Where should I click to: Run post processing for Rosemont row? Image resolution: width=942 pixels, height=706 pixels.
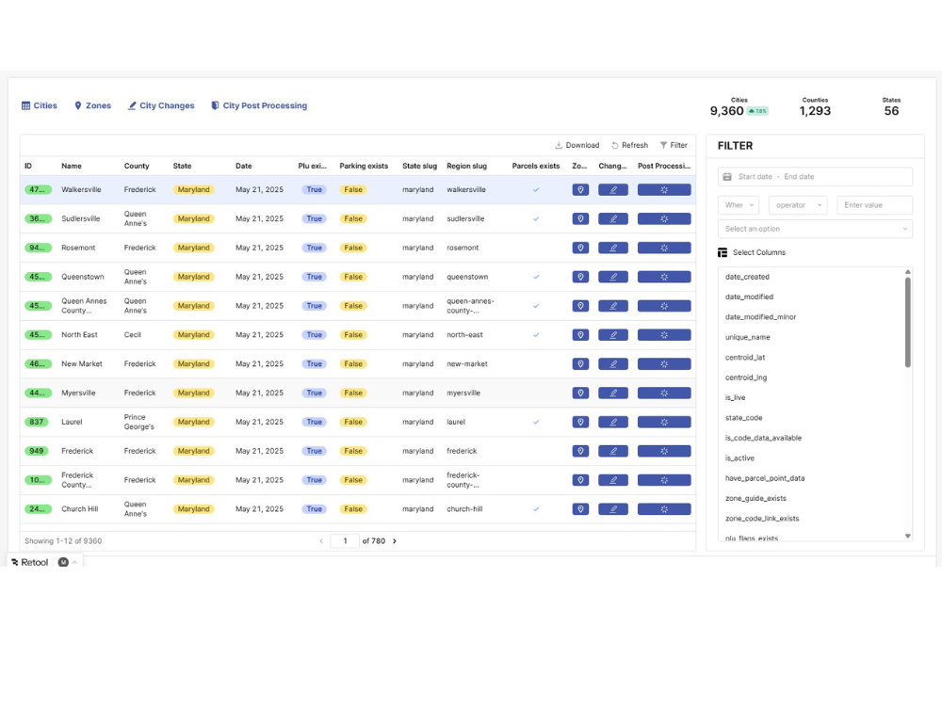pos(664,248)
